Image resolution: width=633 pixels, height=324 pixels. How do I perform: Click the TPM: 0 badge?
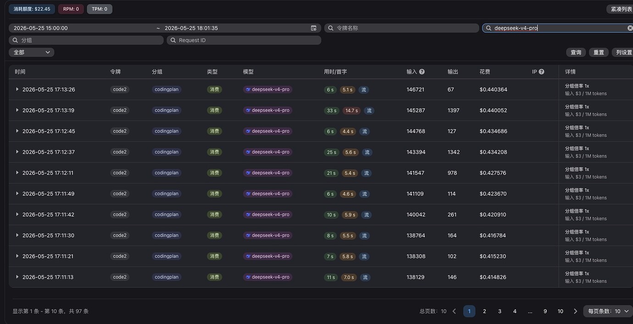click(100, 9)
